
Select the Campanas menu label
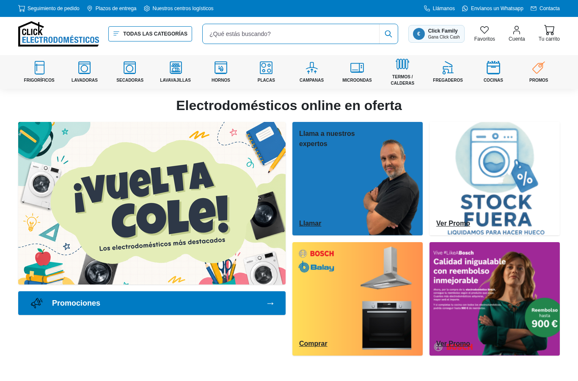(312, 80)
